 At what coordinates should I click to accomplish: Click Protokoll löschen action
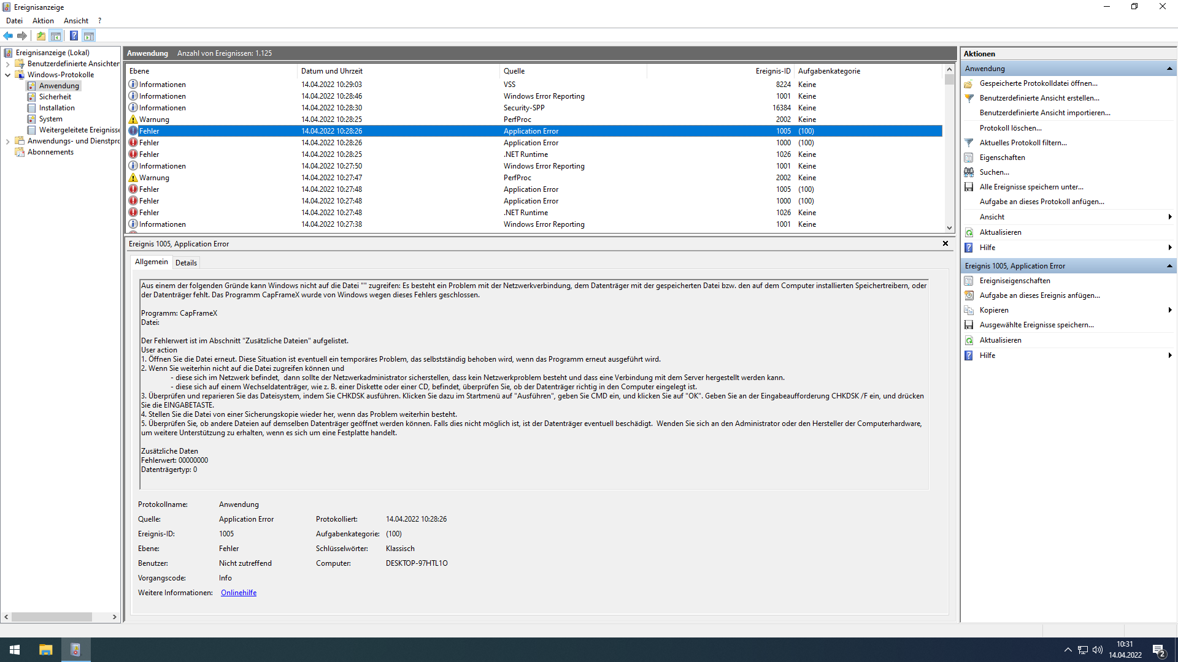pos(1011,128)
